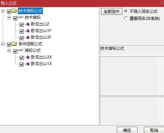Confirm import with the 确定 button

tap(127, 130)
